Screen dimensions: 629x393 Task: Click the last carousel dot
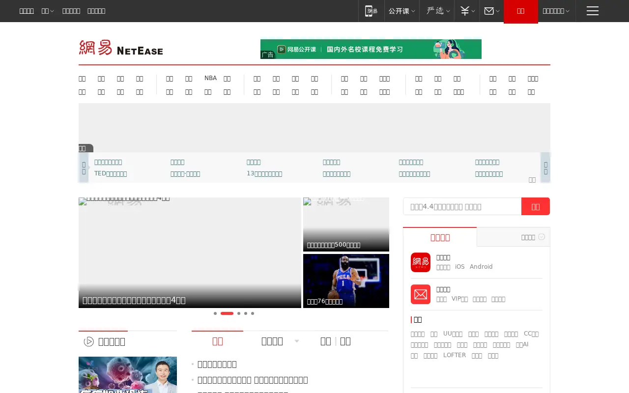(253, 313)
